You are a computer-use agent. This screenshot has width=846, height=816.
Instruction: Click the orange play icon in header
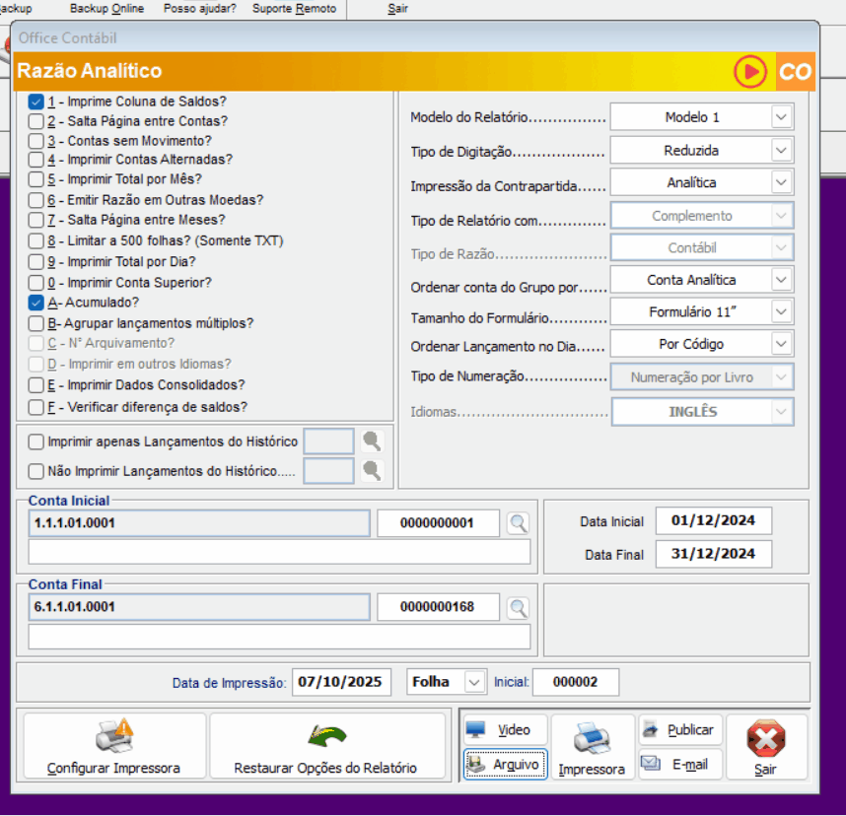(750, 72)
